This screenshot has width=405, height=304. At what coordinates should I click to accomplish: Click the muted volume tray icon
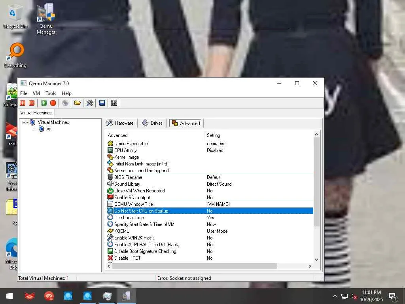354,296
